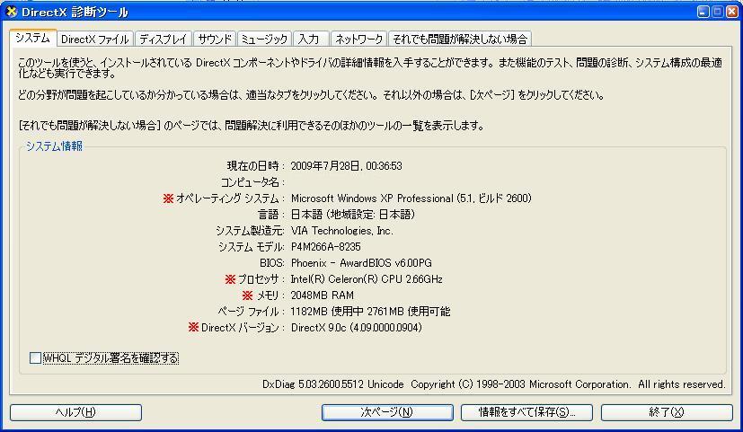Image resolution: width=743 pixels, height=432 pixels.
Task: Exit with the 終了(X) button
Action: click(x=667, y=412)
